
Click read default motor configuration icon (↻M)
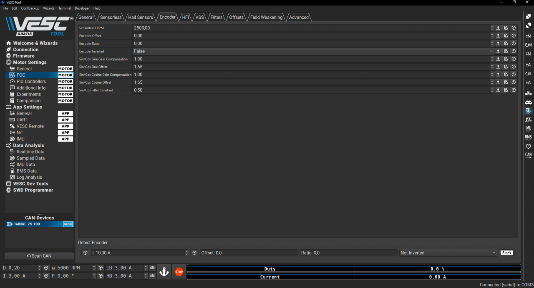pos(528,45)
